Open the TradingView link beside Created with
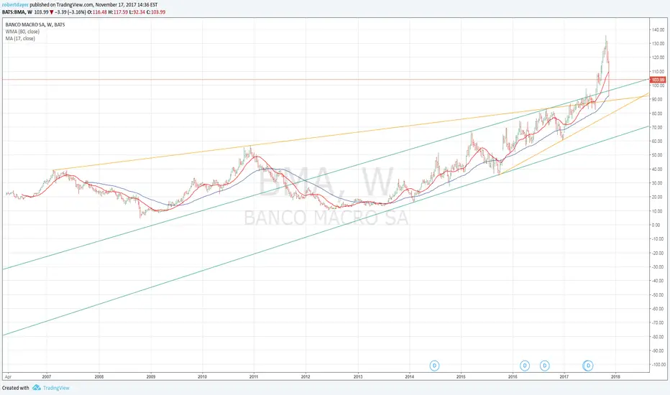The image size is (670, 395). (x=56, y=388)
